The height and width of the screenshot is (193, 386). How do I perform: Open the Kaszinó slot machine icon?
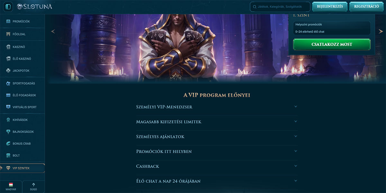coord(8,47)
